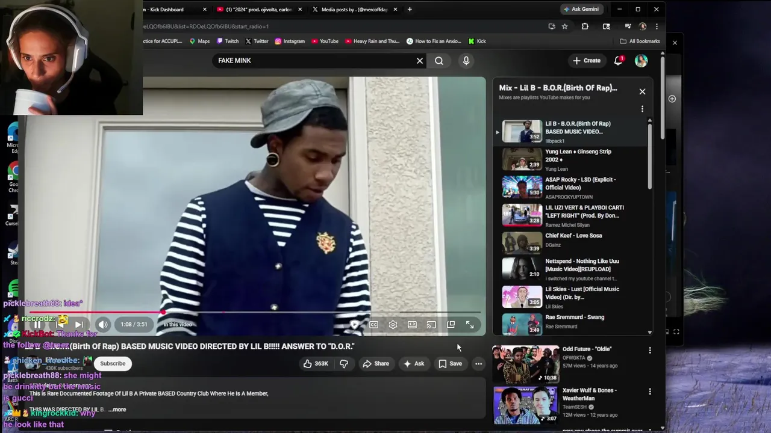771x433 pixels.
Task: Mute the video with the speaker icon
Action: [103, 325]
